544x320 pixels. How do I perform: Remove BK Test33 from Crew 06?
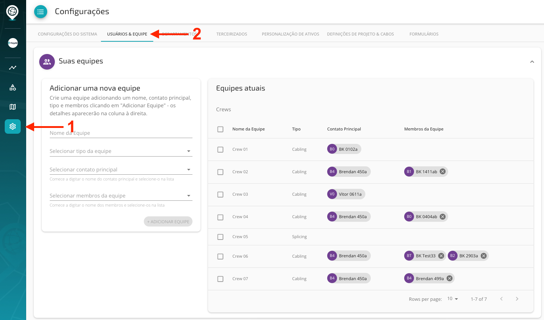[x=441, y=256]
